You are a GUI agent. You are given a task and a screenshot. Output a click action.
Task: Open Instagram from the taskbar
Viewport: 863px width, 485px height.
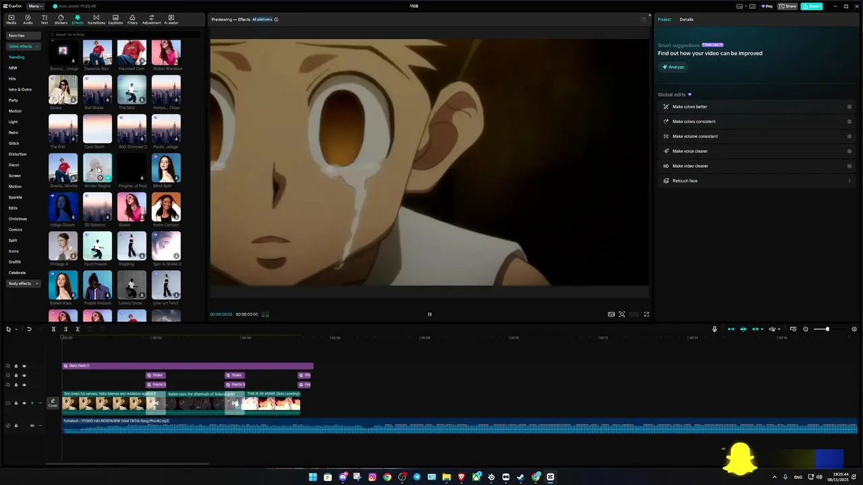372,477
